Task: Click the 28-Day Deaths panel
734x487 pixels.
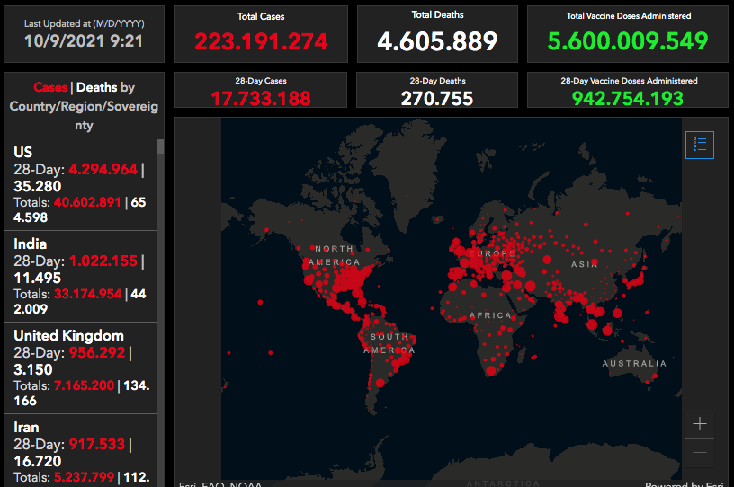Action: coord(437,91)
